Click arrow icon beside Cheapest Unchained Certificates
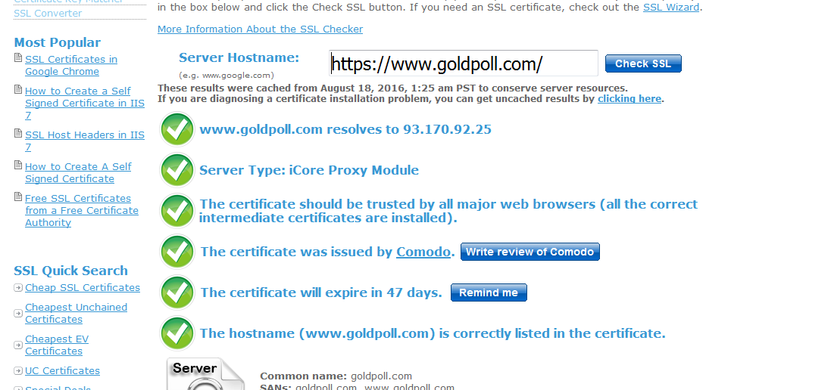Screen dimensions: 831x390 18,314
